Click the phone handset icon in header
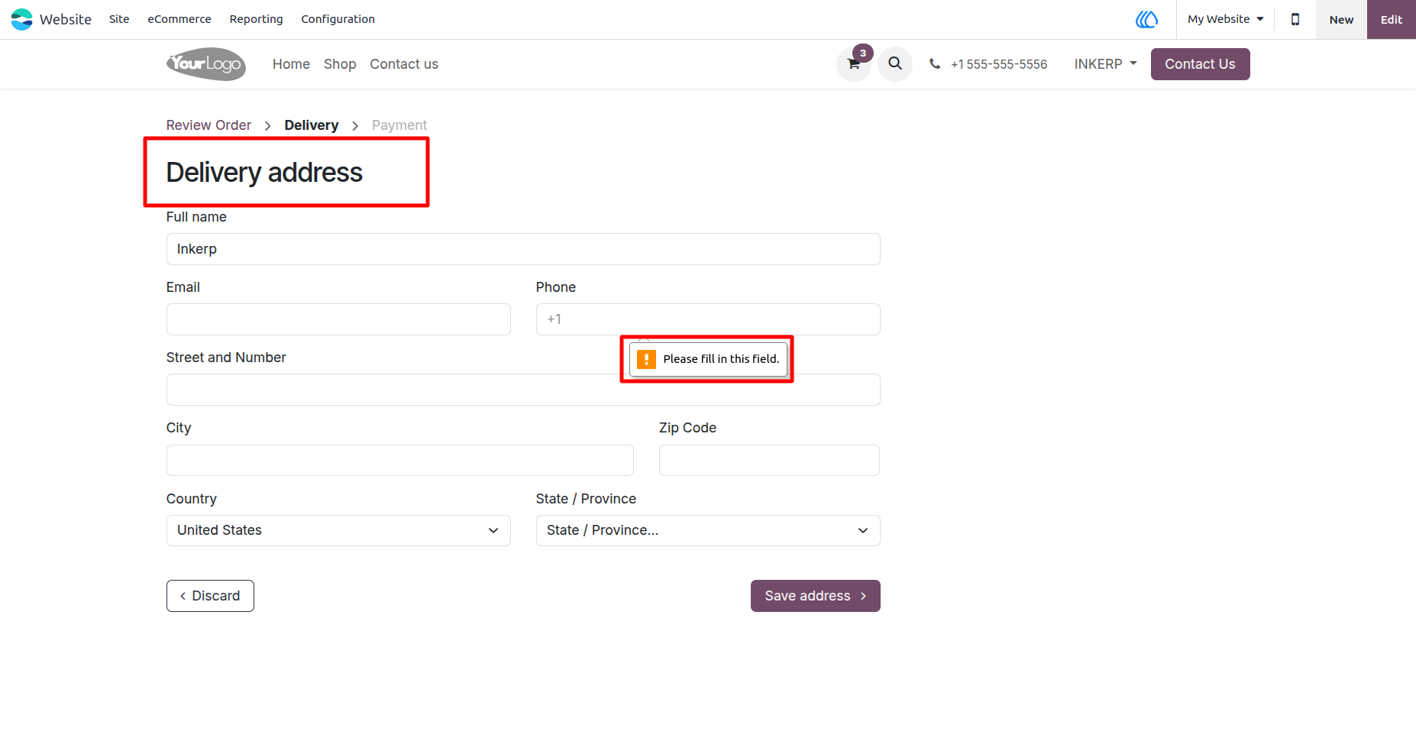The image size is (1416, 738). [x=935, y=64]
